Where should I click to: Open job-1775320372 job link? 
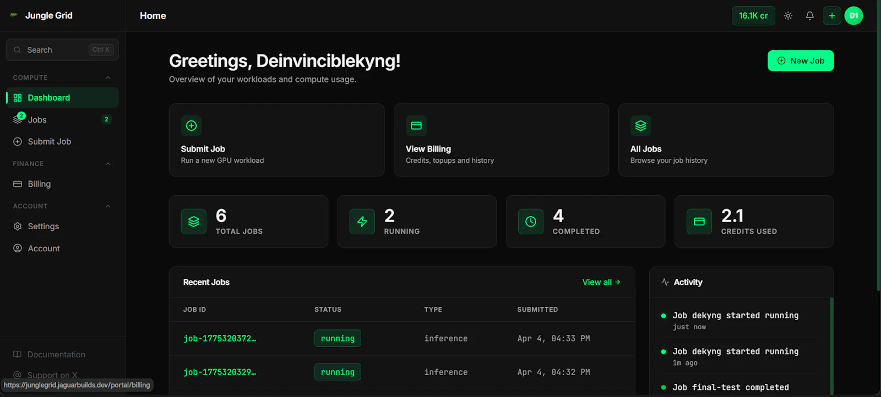(220, 339)
